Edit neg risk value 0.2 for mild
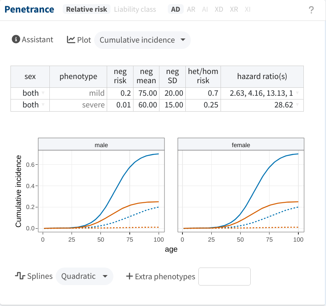 [120, 93]
